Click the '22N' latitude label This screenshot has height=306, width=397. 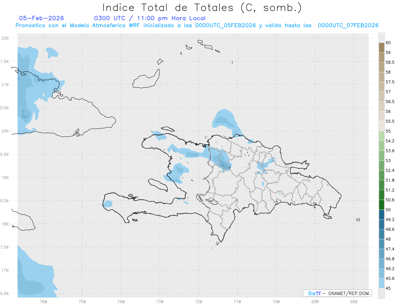pos(5,38)
